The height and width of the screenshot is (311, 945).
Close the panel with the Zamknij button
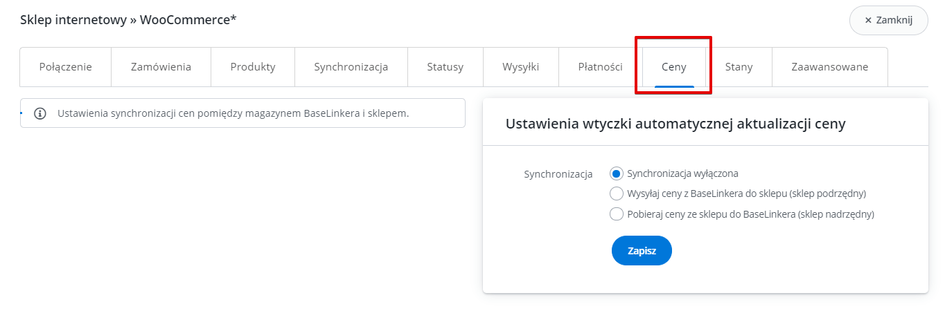coord(888,20)
